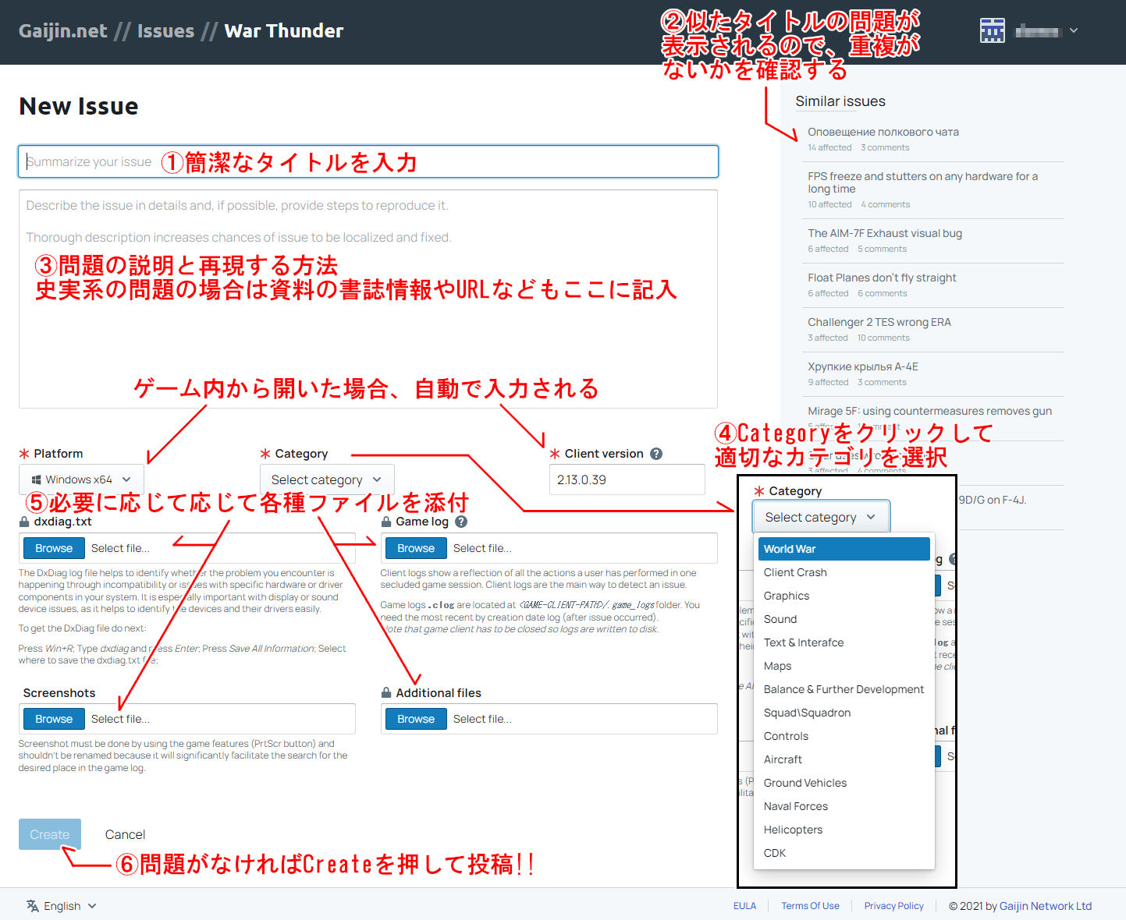Click '10 comments' under Challenger 2 issue
Image resolution: width=1126 pixels, height=920 pixels.
pos(883,338)
